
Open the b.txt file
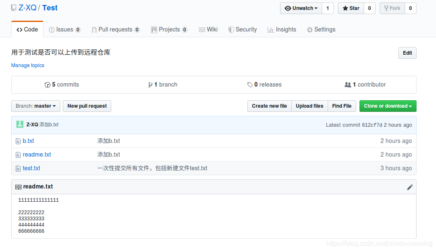click(29, 141)
